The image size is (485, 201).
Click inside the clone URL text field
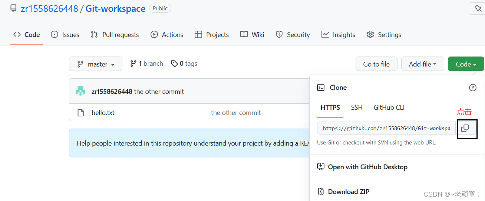pyautogui.click(x=386, y=128)
